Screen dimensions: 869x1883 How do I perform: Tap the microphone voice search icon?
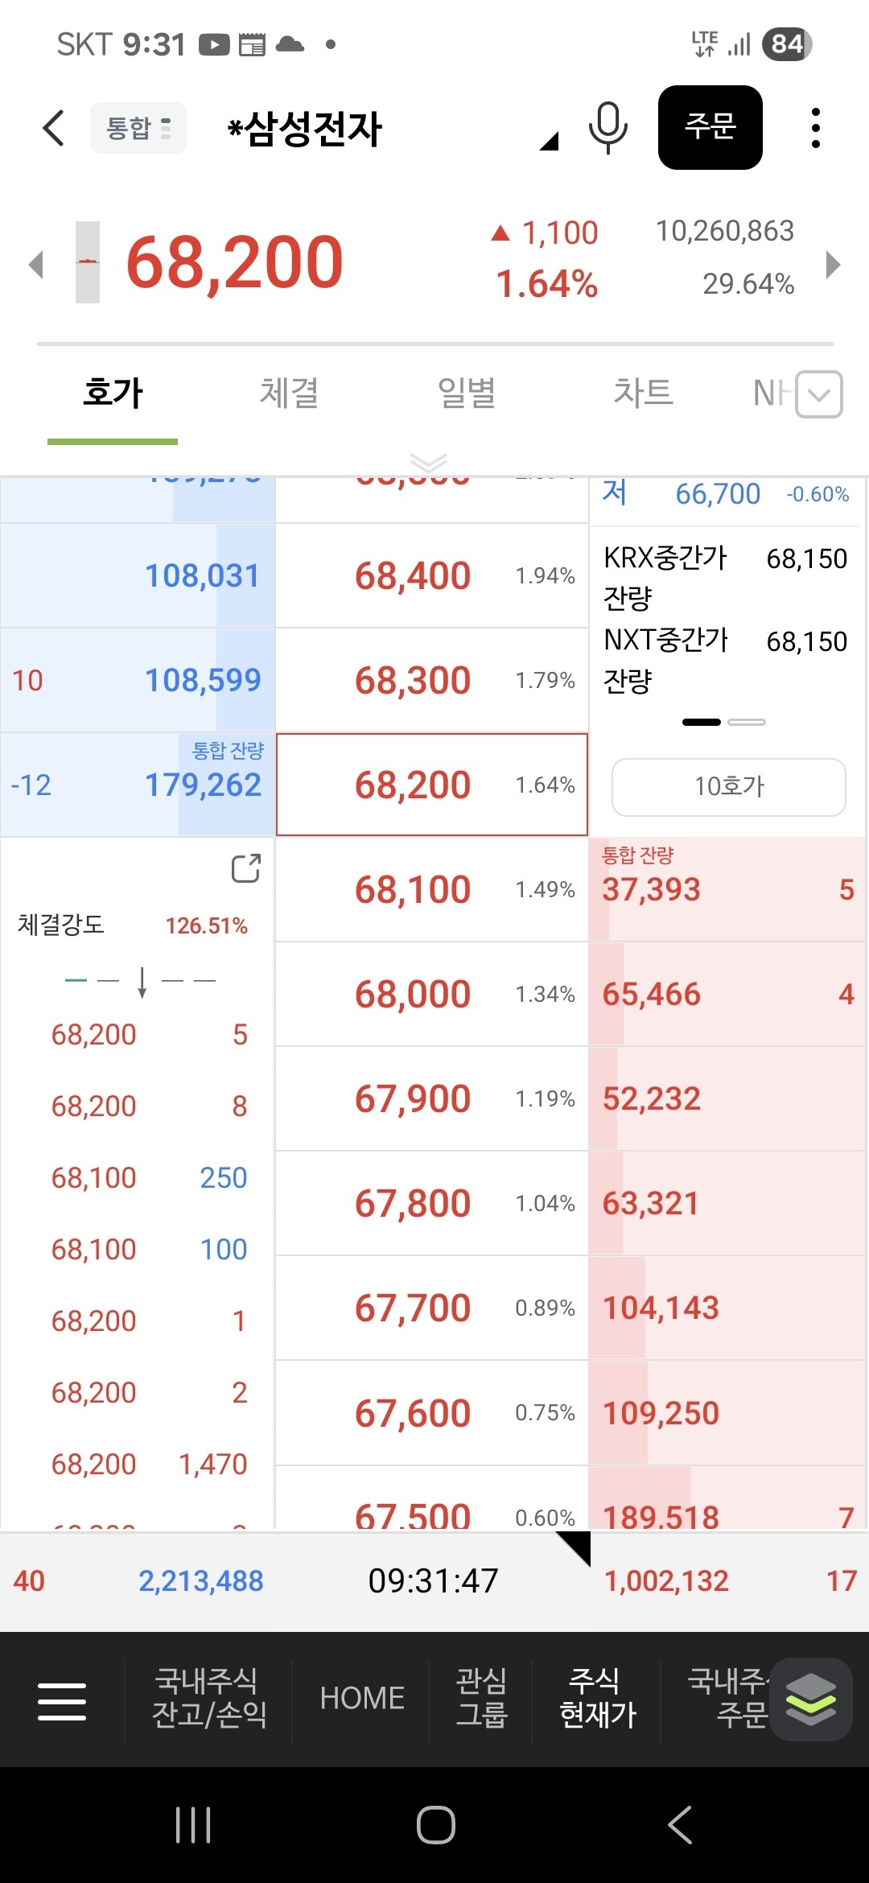click(607, 128)
